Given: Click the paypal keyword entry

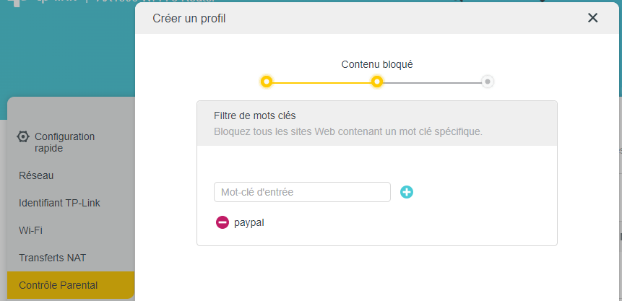Looking at the screenshot, I should (249, 222).
